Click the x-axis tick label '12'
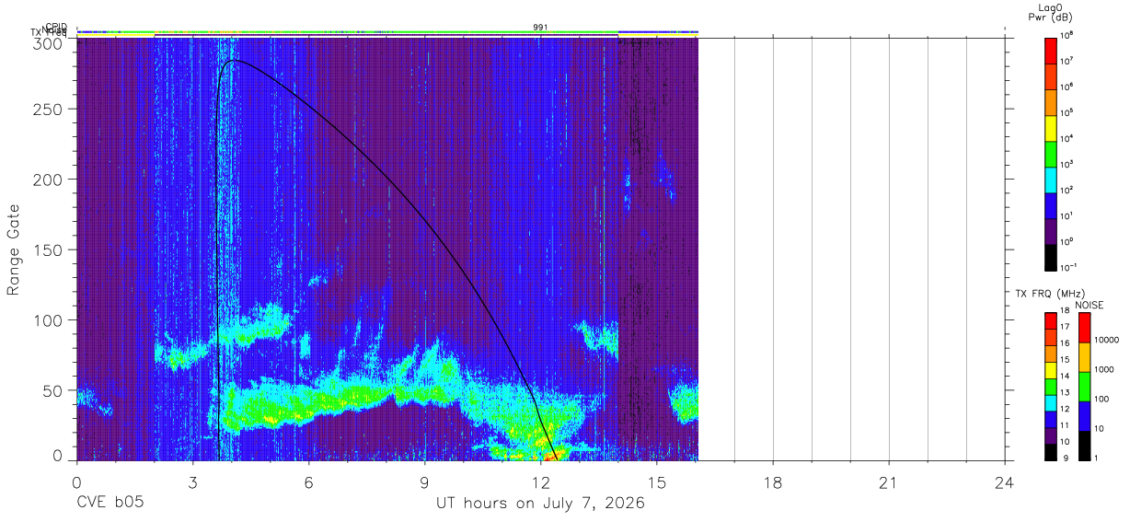 pos(541,482)
